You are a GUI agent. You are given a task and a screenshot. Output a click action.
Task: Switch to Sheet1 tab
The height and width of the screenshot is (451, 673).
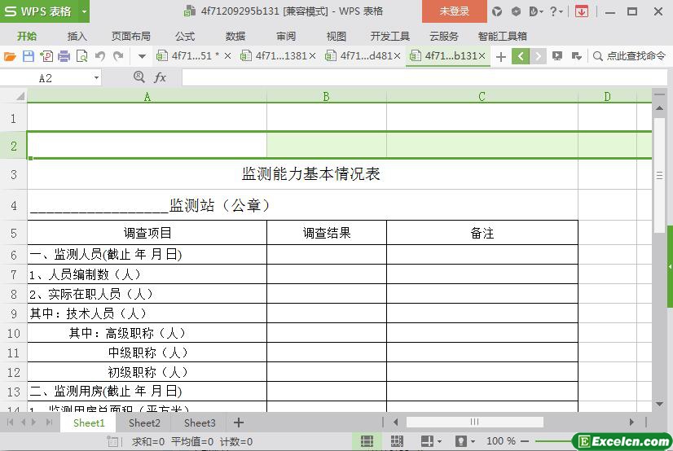pos(89,423)
